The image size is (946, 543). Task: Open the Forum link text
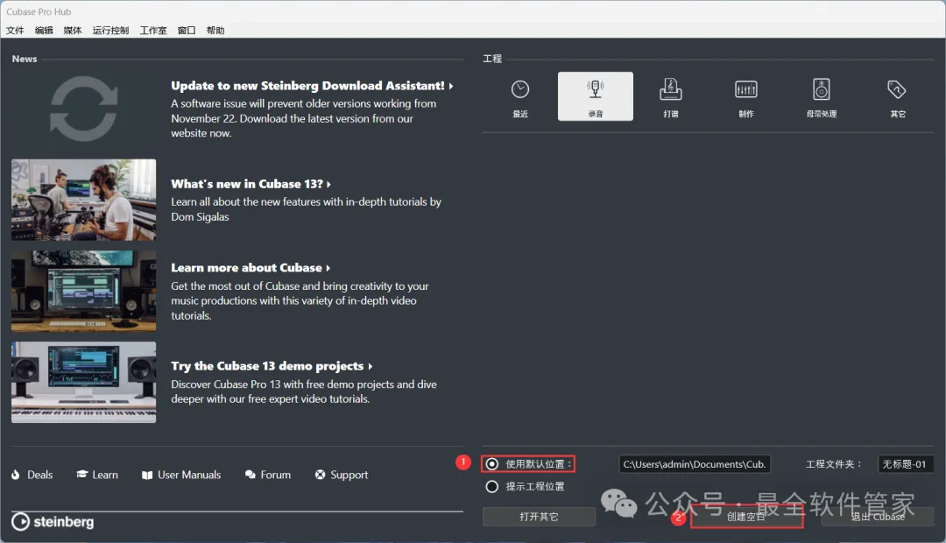(x=276, y=475)
